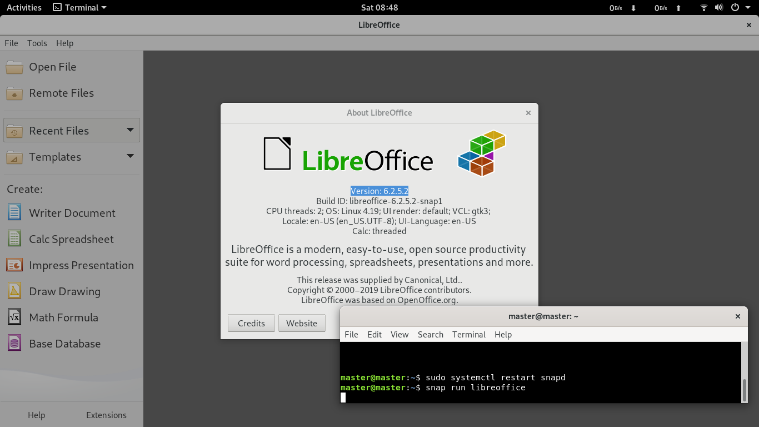Expand the Recent Files dropdown
The height and width of the screenshot is (427, 759).
click(x=130, y=130)
